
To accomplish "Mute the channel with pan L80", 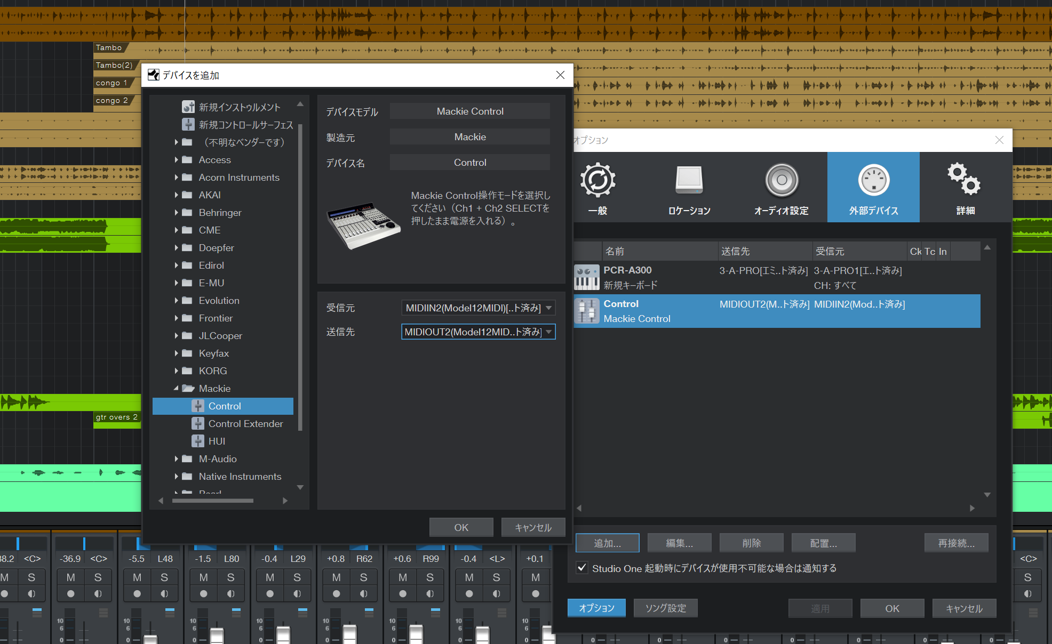I will tap(204, 577).
